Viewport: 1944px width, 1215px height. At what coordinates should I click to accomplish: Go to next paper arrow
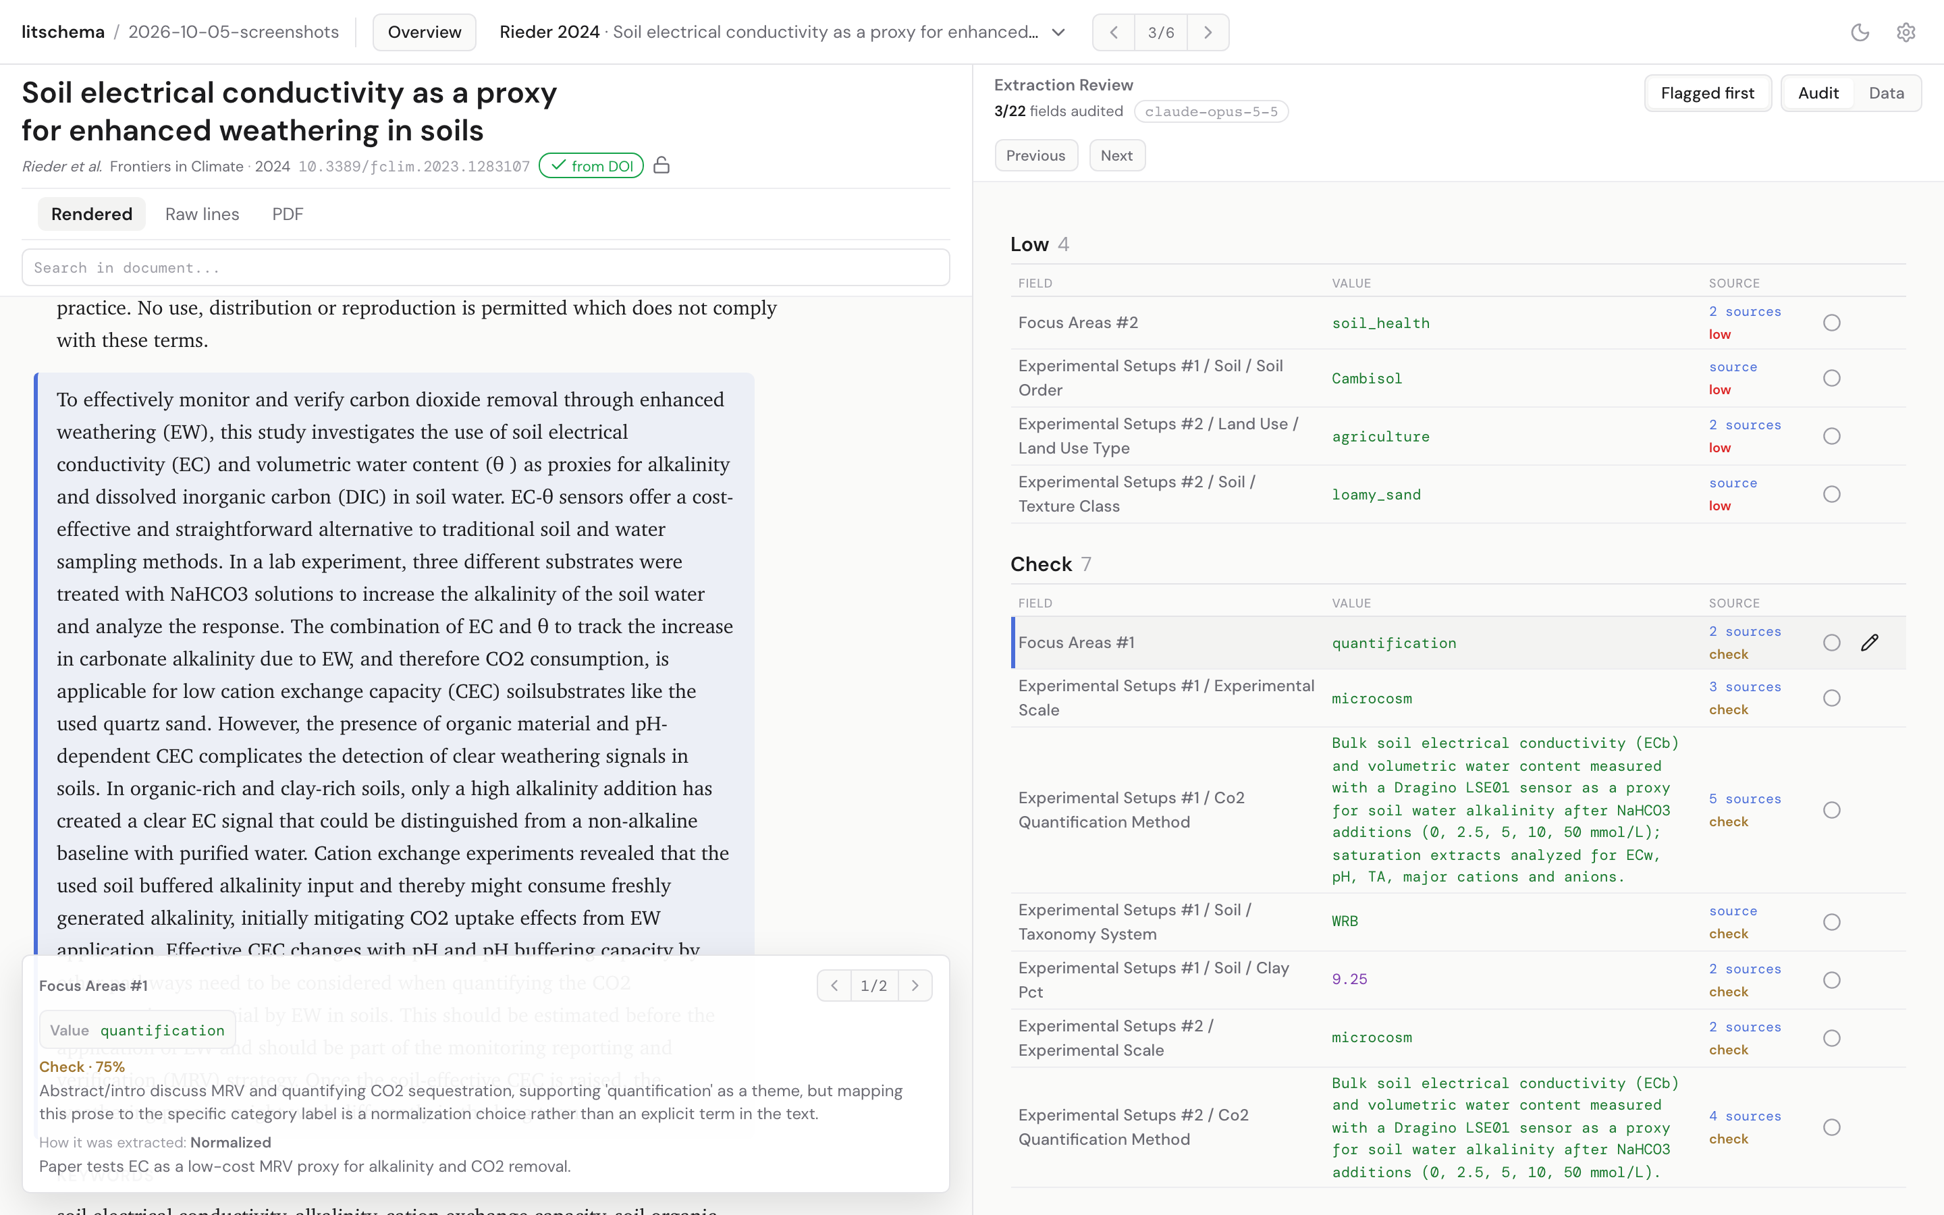[1208, 32]
